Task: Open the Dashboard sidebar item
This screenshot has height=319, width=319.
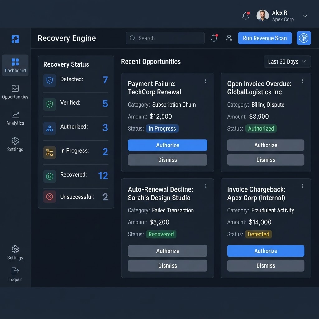Action: point(15,65)
